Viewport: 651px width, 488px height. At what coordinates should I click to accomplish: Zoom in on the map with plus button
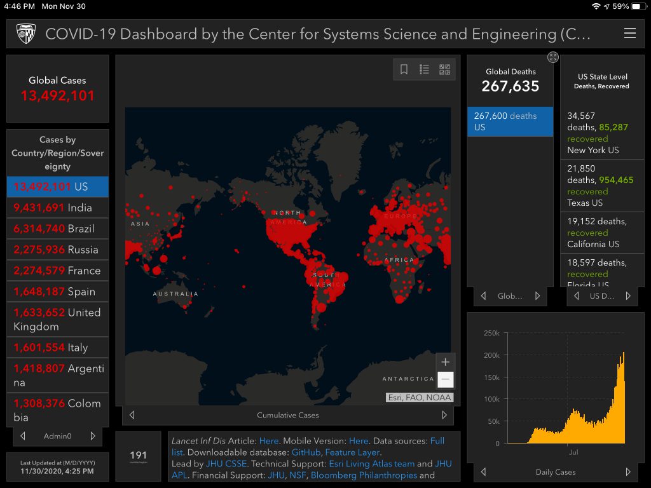pyautogui.click(x=446, y=362)
